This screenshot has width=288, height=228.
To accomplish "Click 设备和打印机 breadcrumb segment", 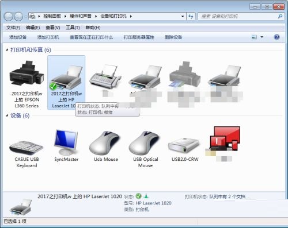I will pyautogui.click(x=113, y=16).
